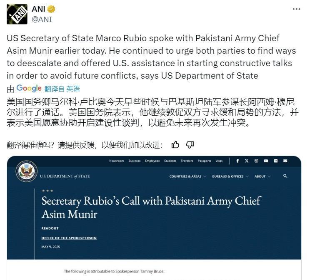Click the search magnifier on State site
Image resolution: width=310 pixels, height=280 pixels.
(285, 176)
